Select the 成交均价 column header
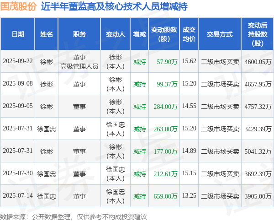274x221 pixels. coord(189,34)
